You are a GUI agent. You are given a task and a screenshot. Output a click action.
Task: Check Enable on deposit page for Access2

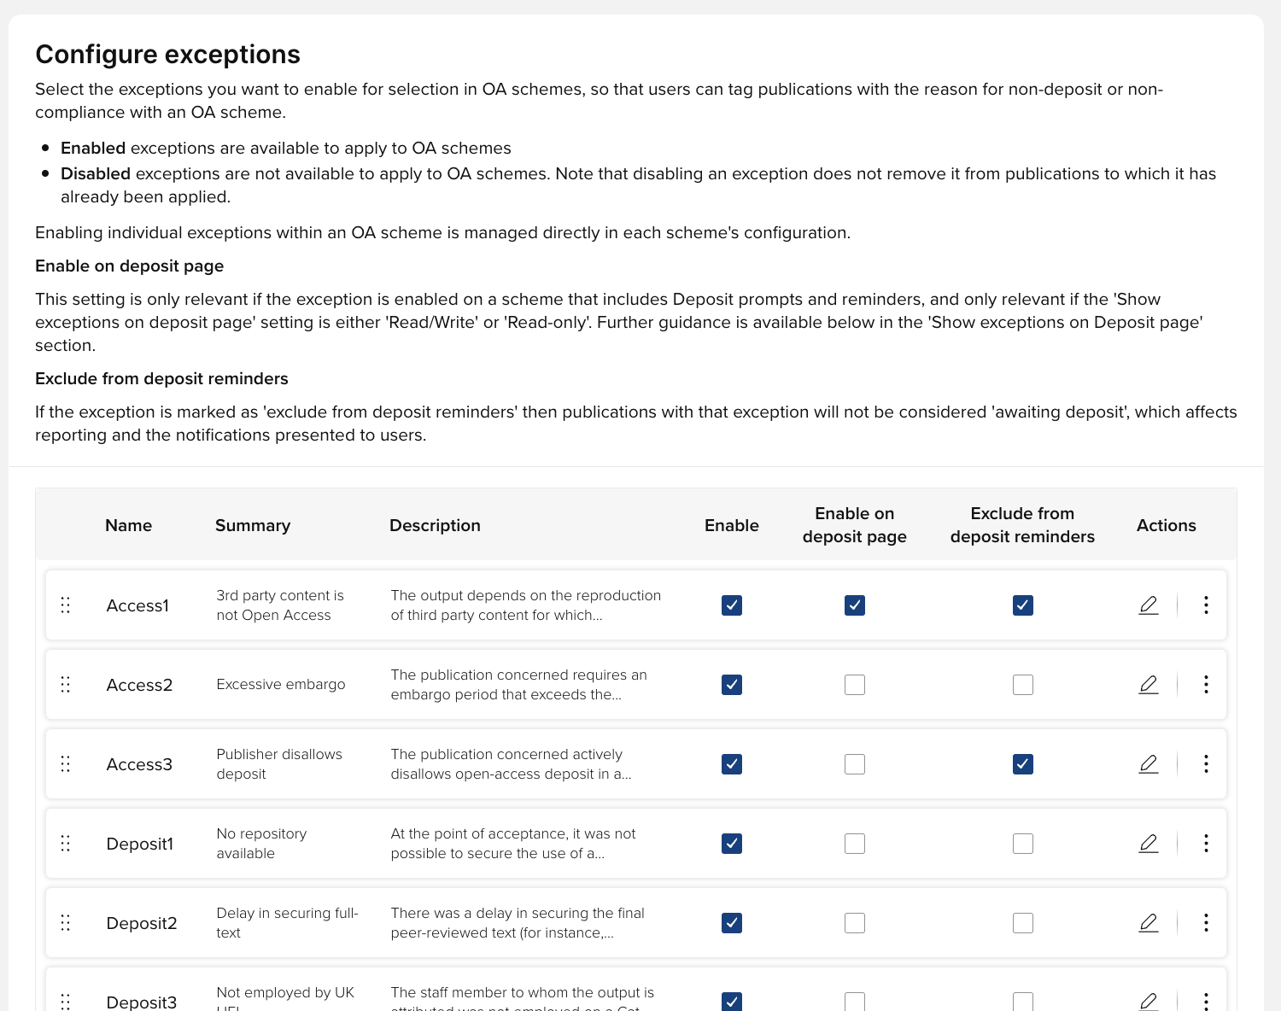point(855,685)
